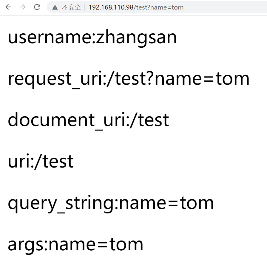
Task: Click the args:name=tom line
Action: coord(75,245)
